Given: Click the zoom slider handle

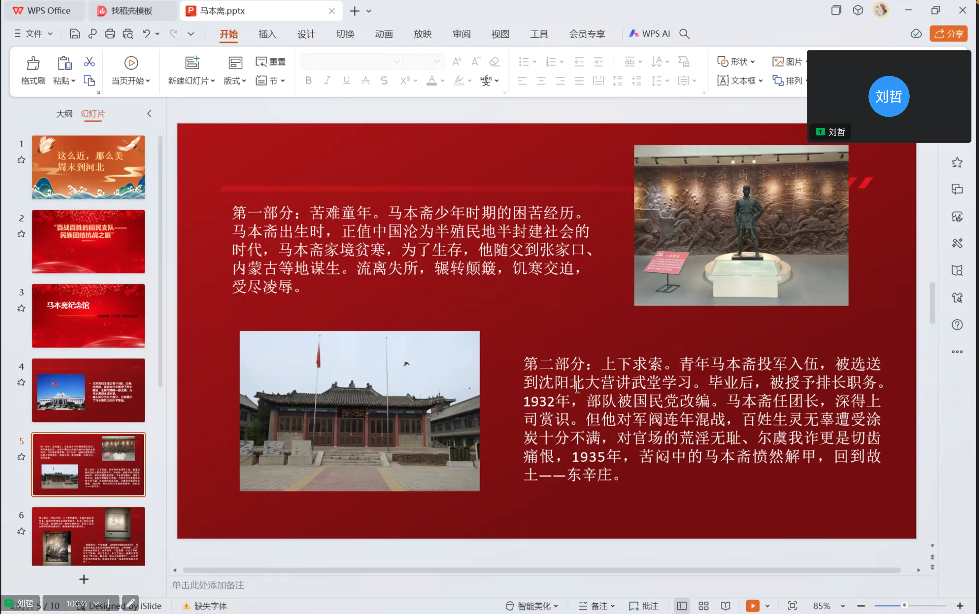Looking at the screenshot, I should tap(904, 605).
